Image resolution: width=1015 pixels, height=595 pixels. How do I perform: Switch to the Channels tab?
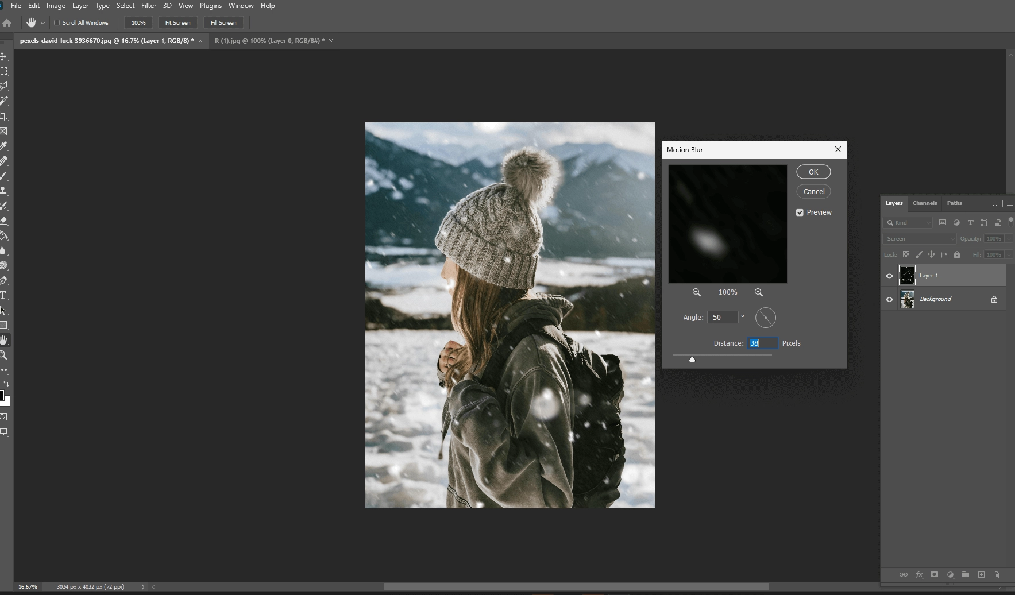pos(925,203)
